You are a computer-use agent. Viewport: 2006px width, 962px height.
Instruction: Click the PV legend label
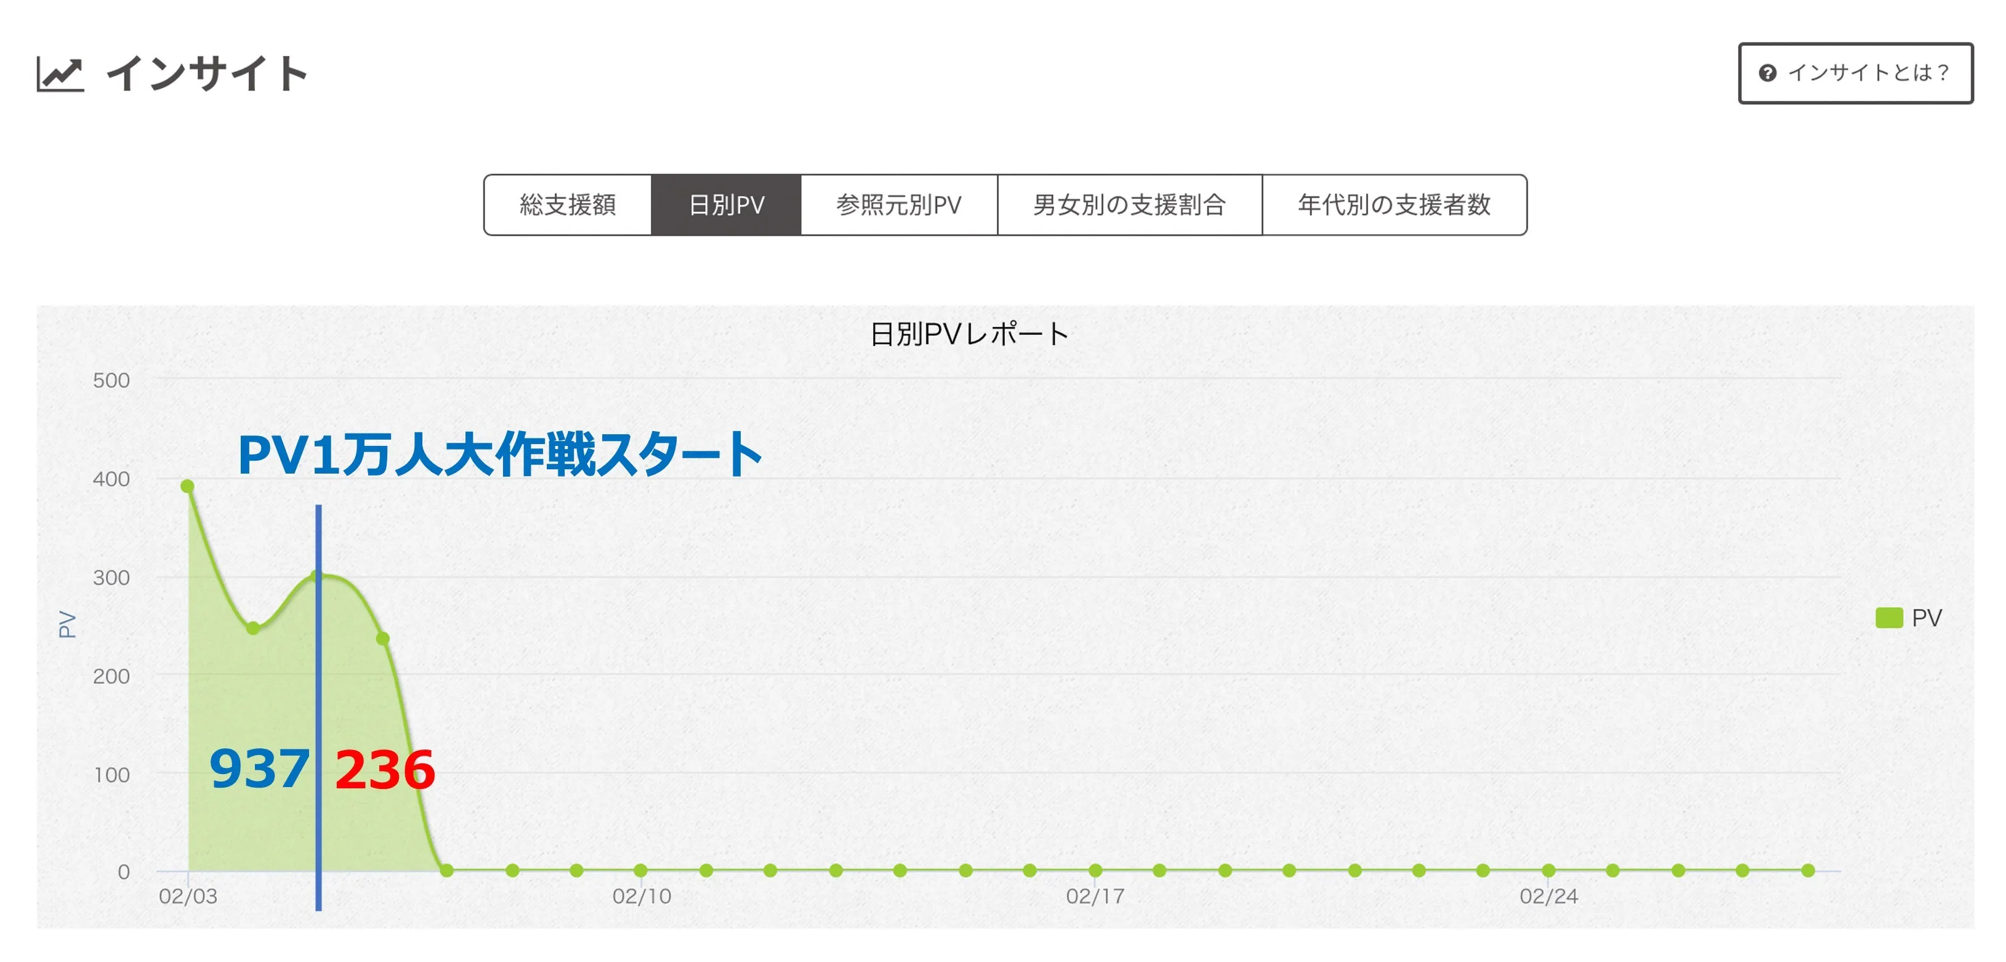pos(1927,618)
